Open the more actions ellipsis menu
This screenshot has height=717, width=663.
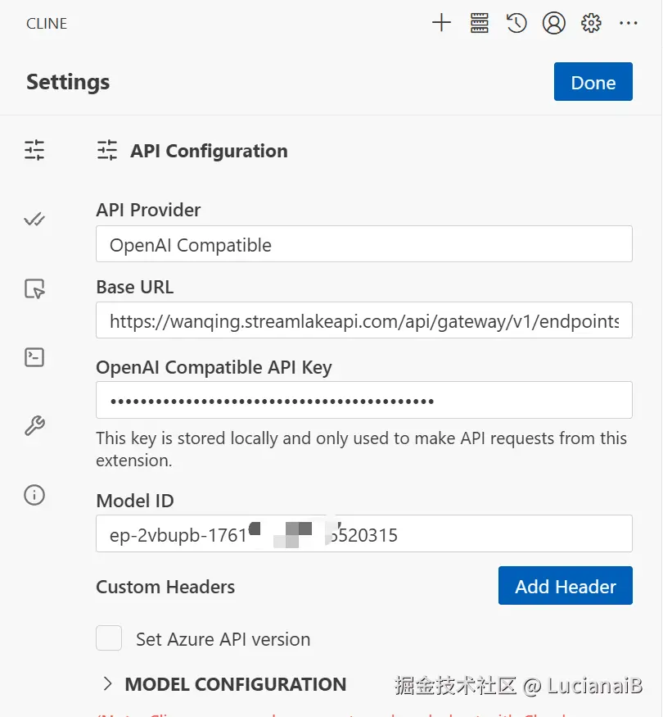[x=629, y=23]
